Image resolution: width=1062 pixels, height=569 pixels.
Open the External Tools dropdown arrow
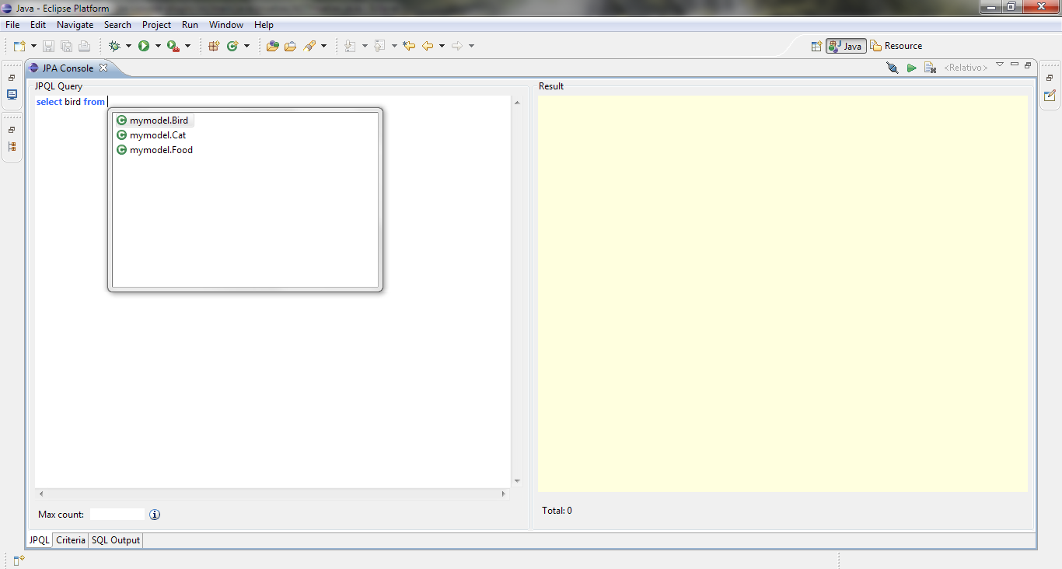pyautogui.click(x=187, y=47)
